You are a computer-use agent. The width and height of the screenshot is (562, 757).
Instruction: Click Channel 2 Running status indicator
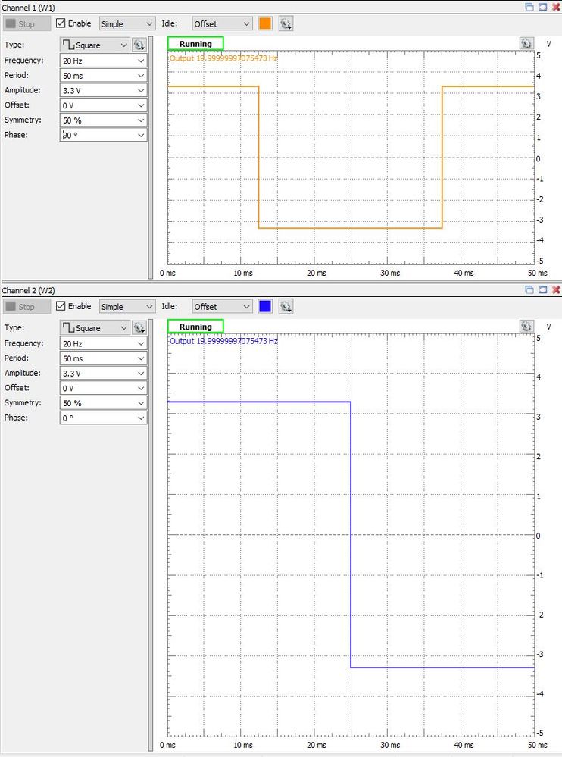195,327
